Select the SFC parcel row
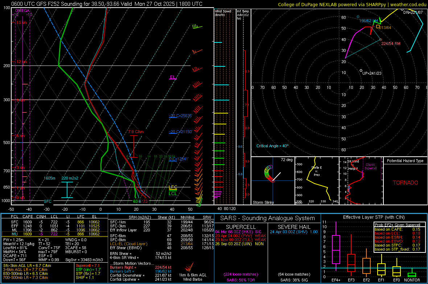This screenshot has height=284, width=428. click(x=55, y=222)
